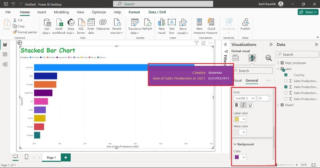This screenshot has height=168, width=320.
Task: Open Get data
Action: 47,26
